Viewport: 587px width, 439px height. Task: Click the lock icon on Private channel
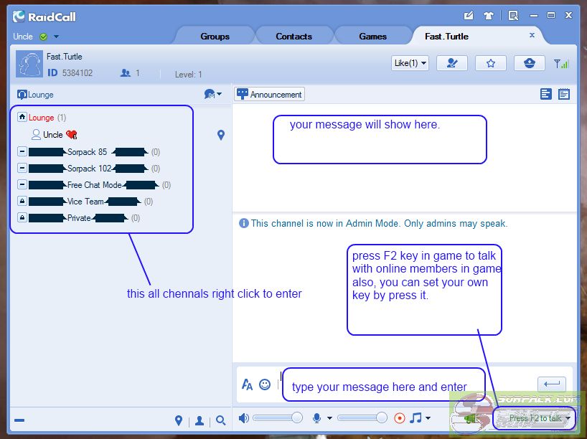(22, 217)
